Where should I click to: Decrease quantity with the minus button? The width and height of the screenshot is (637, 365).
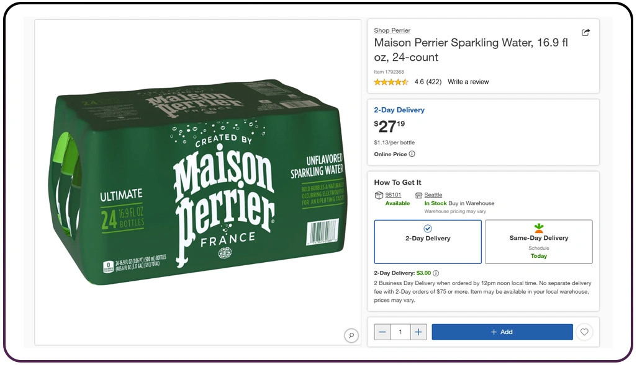tap(382, 332)
